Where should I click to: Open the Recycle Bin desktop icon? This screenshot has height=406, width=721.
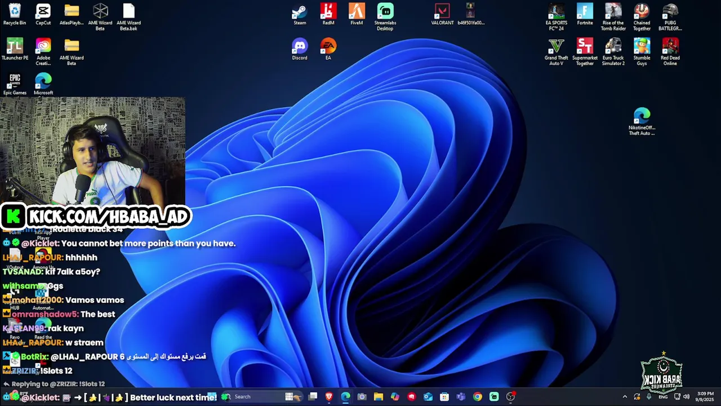[x=15, y=14]
